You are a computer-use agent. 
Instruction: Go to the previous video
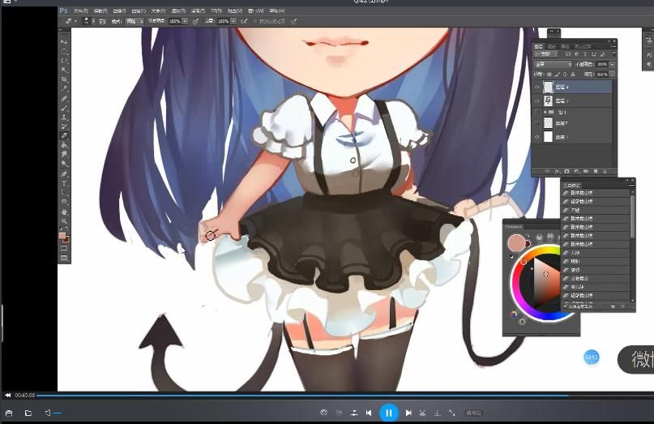[369, 413]
